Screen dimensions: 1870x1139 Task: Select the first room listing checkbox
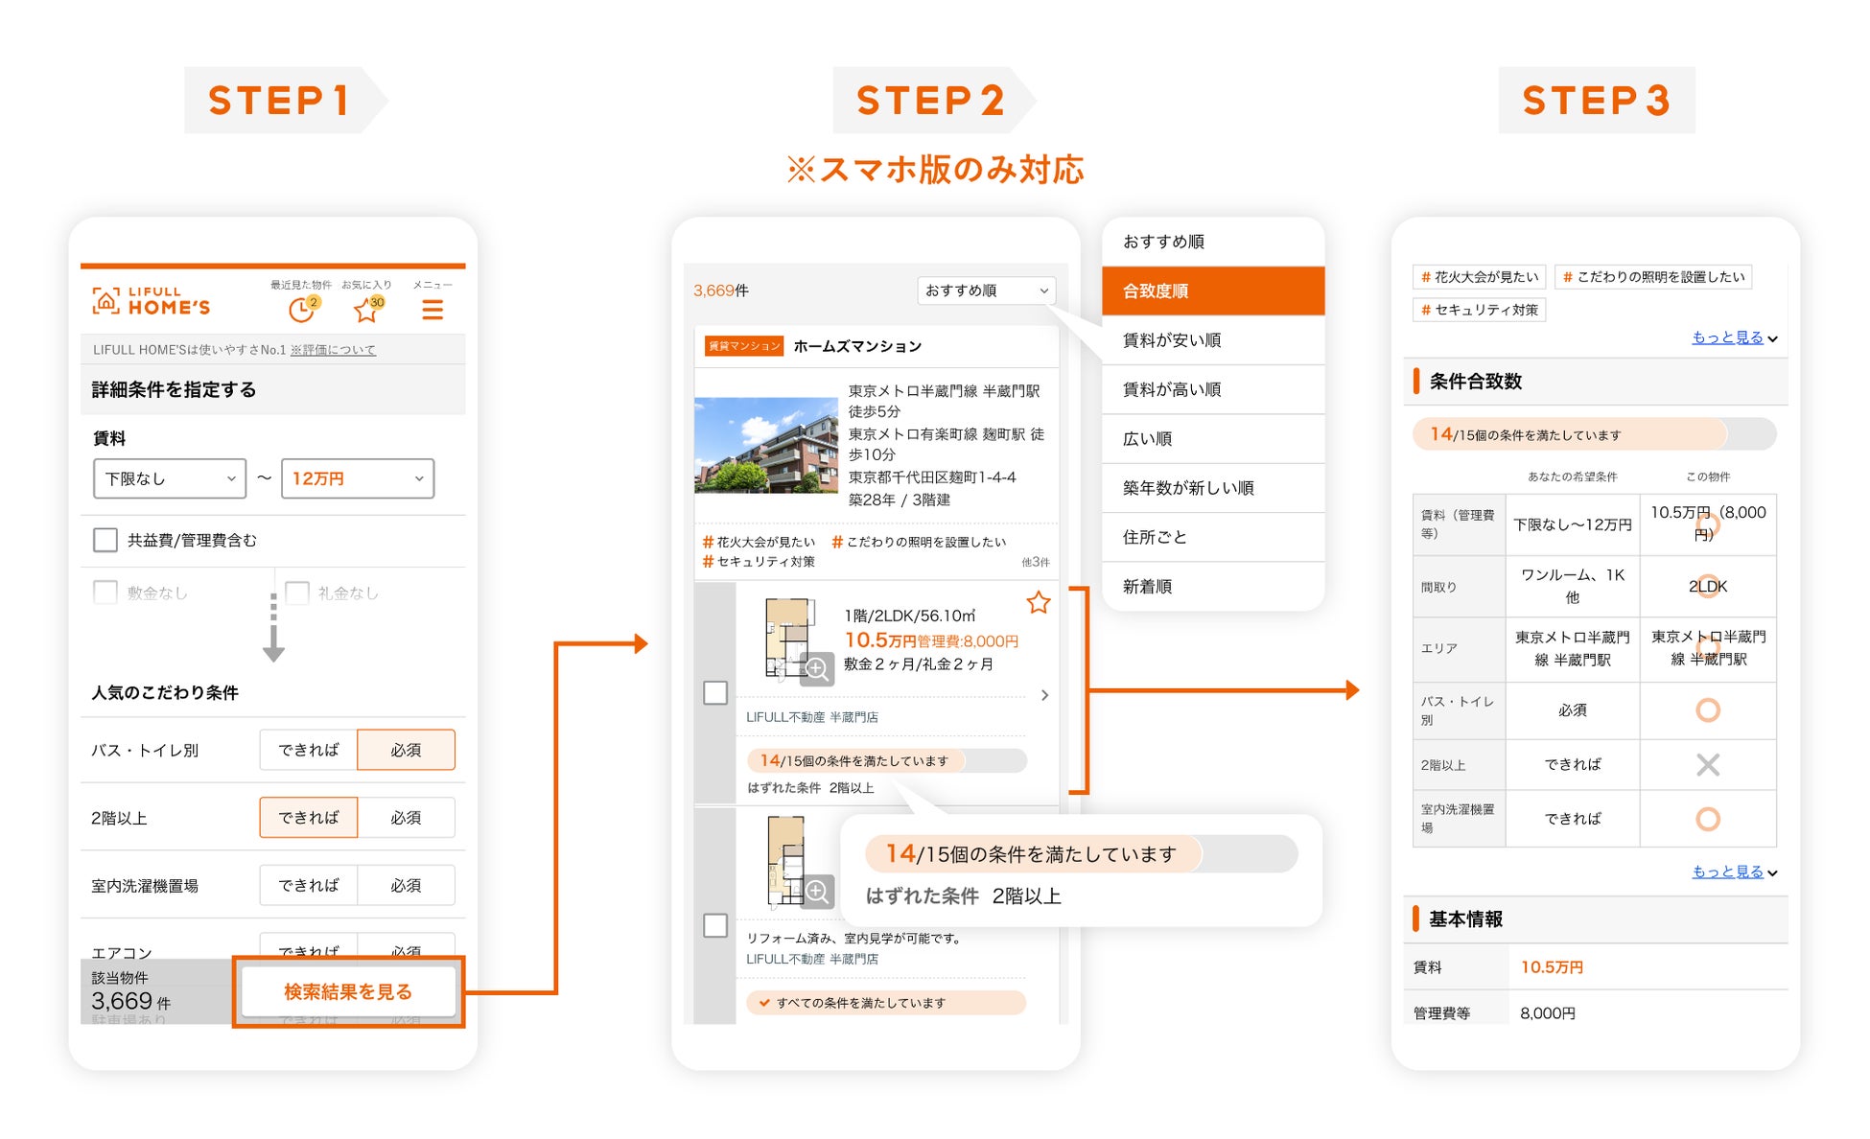tap(715, 692)
